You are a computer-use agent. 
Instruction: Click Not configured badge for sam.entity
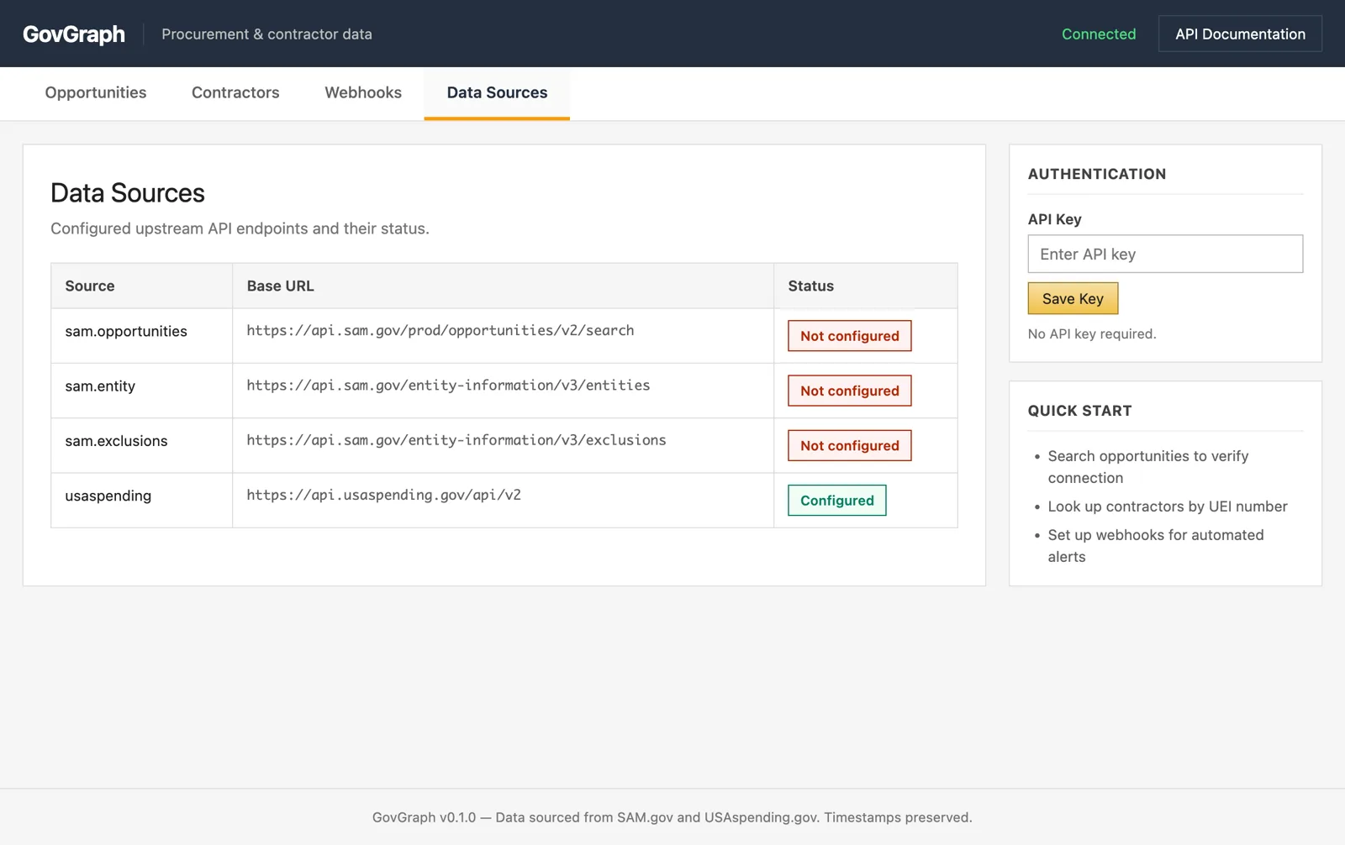click(x=850, y=391)
